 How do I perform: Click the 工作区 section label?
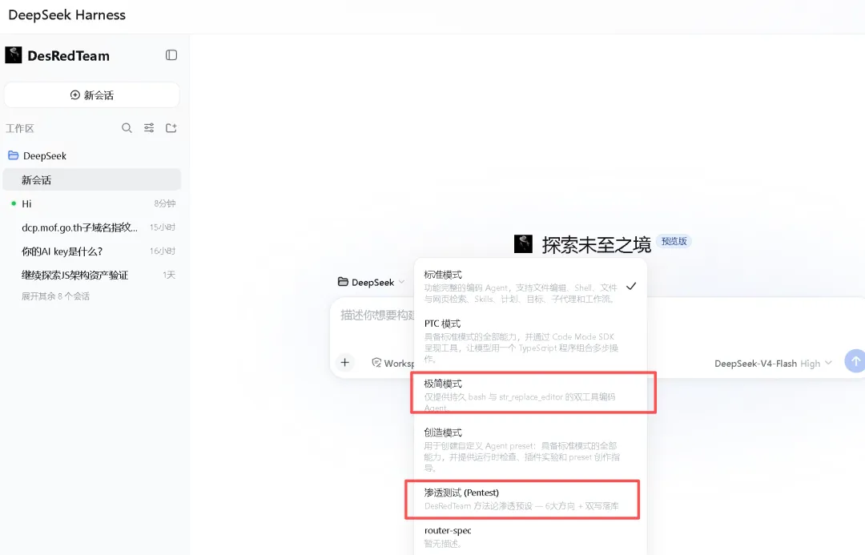point(20,129)
